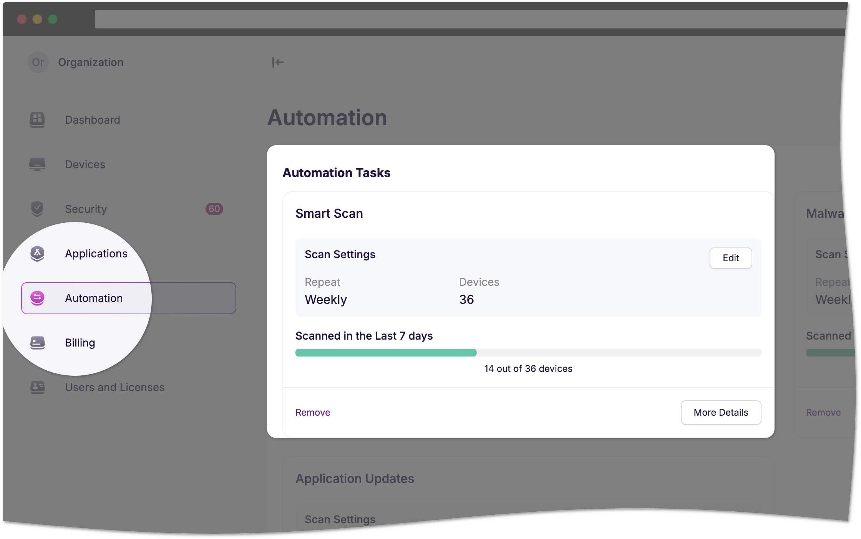Viewport: 861px width, 539px height.
Task: Click the Devices count 36
Action: pos(466,299)
